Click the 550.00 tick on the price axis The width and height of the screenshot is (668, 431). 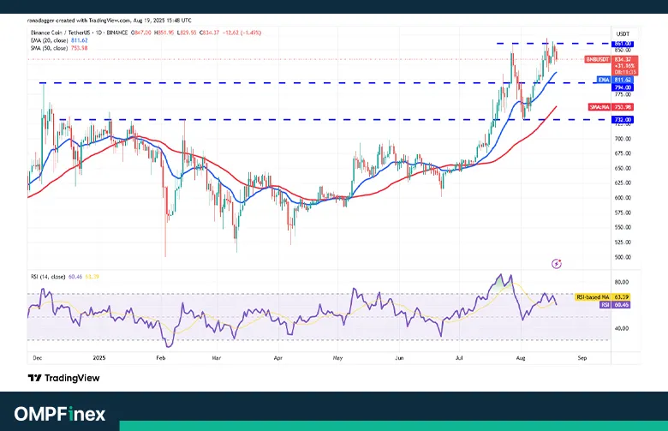(623, 227)
